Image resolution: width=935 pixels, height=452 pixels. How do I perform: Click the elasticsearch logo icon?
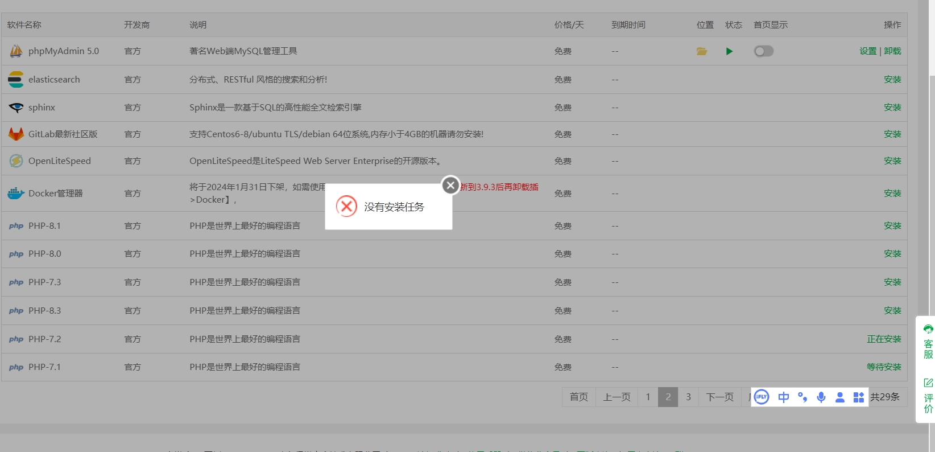pyautogui.click(x=16, y=80)
